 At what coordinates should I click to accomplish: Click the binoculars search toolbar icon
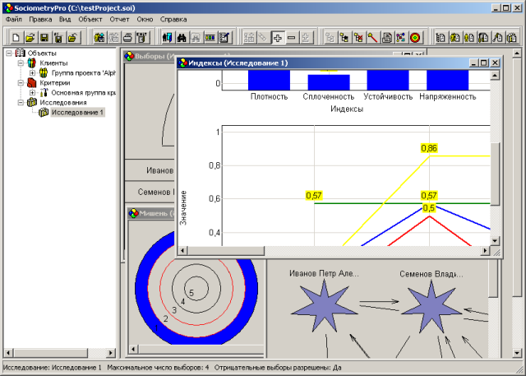[x=182, y=37]
